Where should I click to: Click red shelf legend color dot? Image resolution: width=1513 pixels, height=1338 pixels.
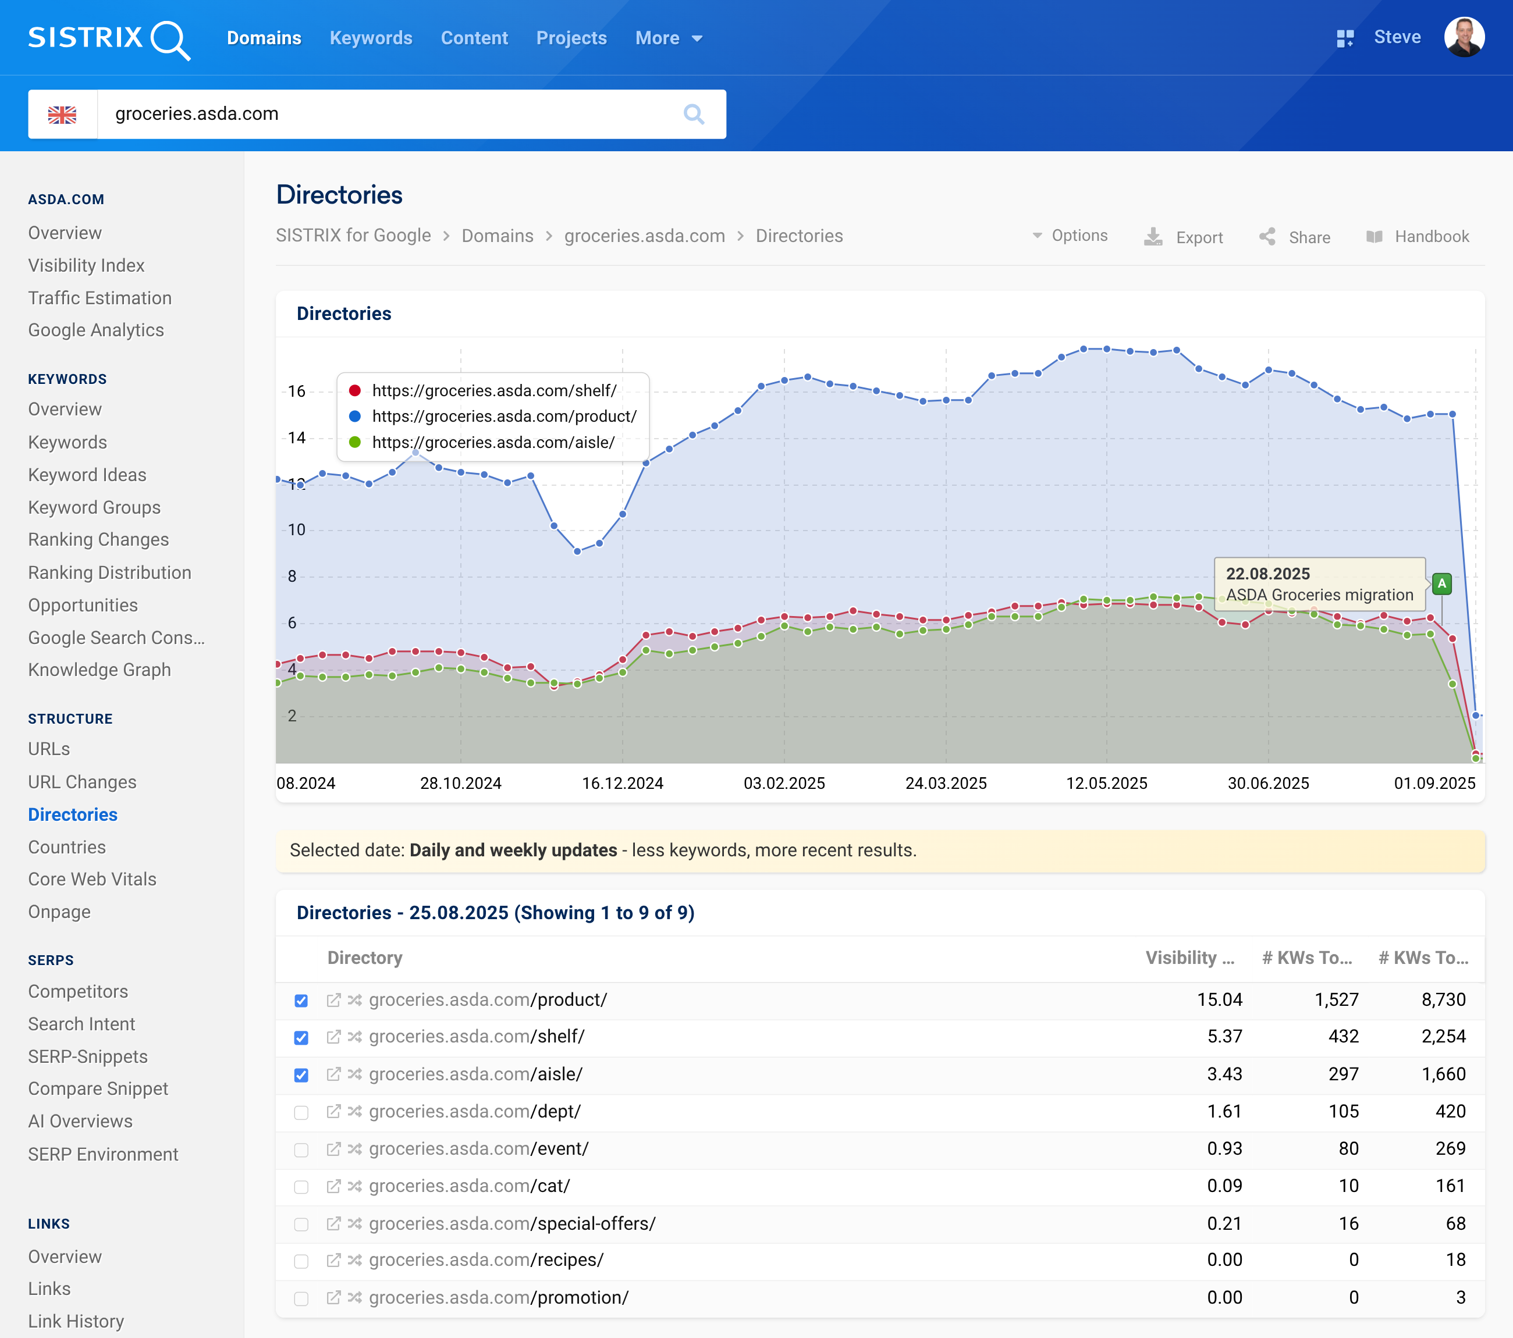[354, 390]
